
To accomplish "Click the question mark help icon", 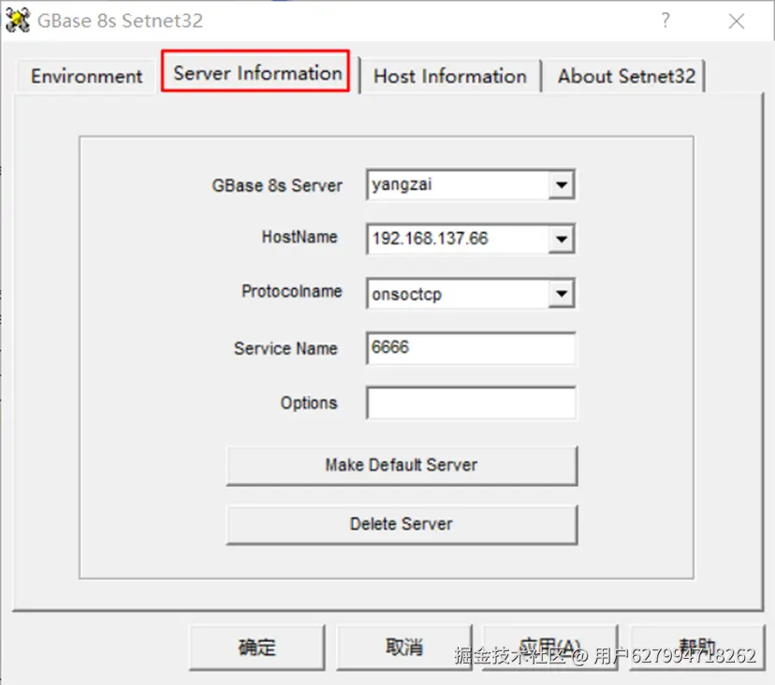I will pyautogui.click(x=665, y=21).
